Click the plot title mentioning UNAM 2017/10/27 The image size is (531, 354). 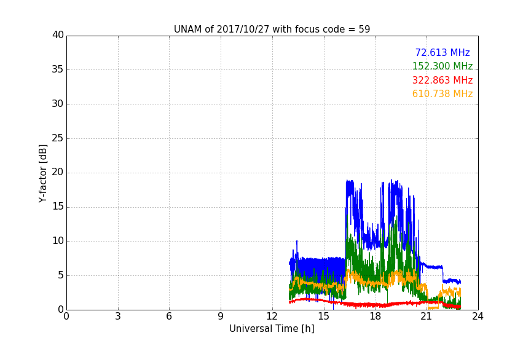click(x=272, y=29)
